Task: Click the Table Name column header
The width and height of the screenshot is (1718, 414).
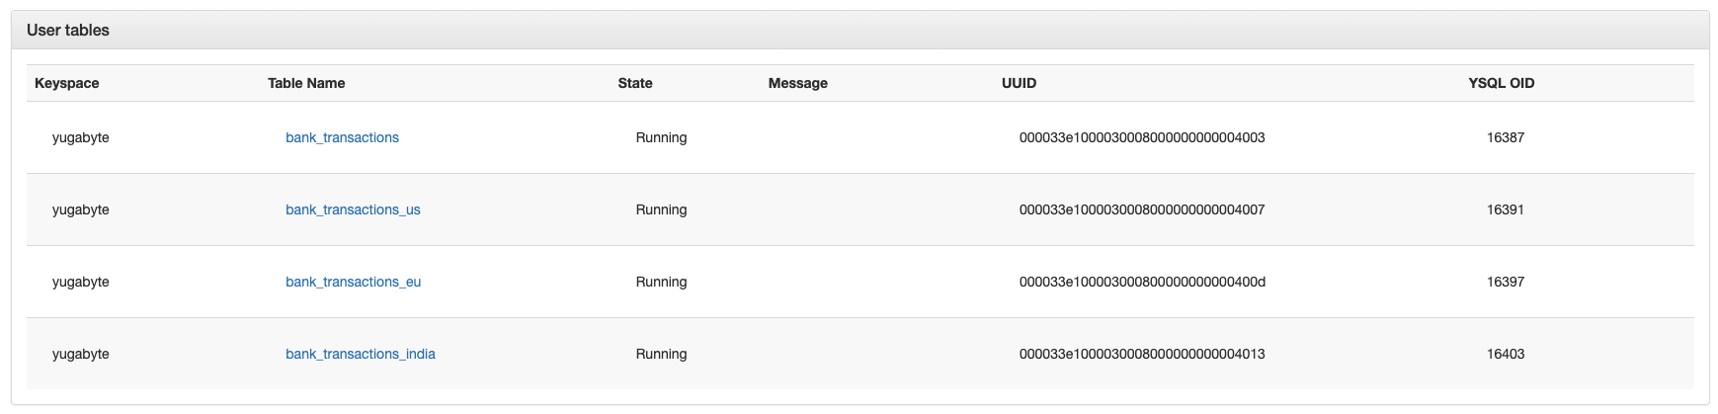Action: click(306, 83)
